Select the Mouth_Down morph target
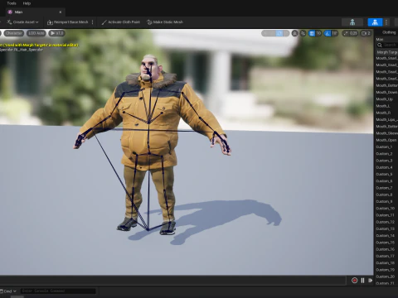398x298 pixels. point(386,92)
